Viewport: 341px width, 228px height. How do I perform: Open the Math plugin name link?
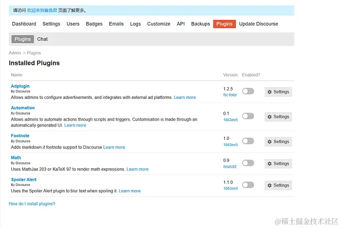[x=16, y=158]
